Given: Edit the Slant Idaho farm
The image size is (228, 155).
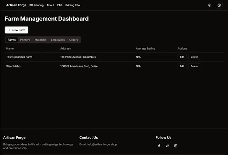Looking at the screenshot, I should pyautogui.click(x=182, y=66).
